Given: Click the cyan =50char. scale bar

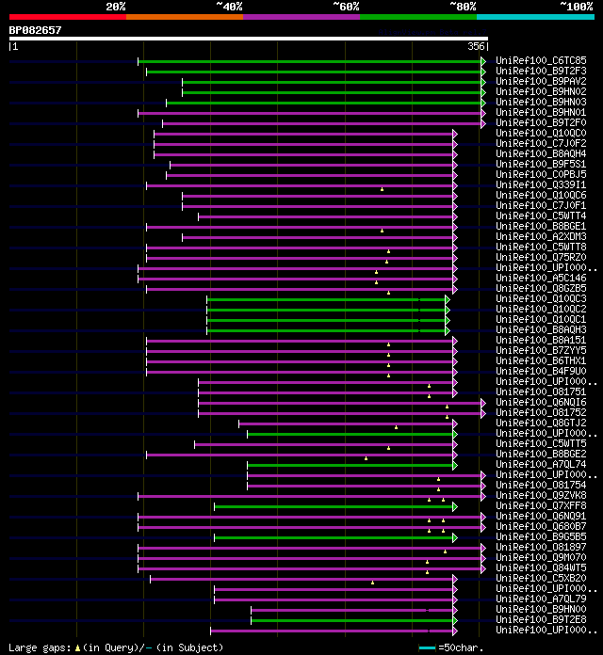Looking at the screenshot, I should point(427,647).
